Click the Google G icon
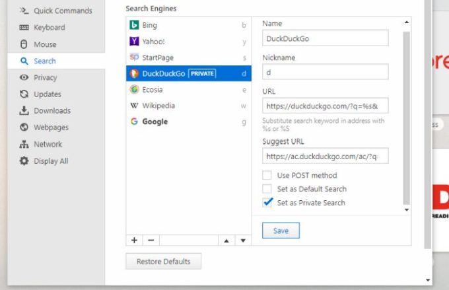Image resolution: width=449 pixels, height=290 pixels. pyautogui.click(x=134, y=122)
